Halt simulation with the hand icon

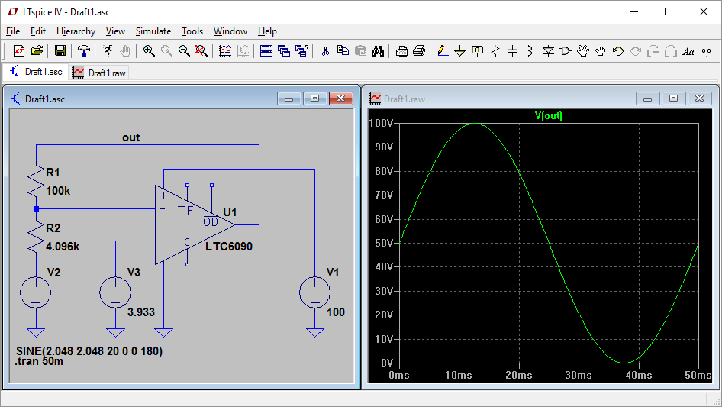(x=124, y=50)
